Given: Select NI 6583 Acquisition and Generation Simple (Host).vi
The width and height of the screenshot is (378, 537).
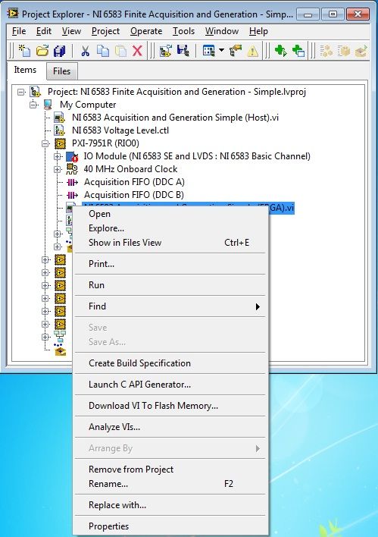Looking at the screenshot, I should 175,118.
